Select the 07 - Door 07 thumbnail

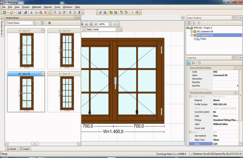27,51
